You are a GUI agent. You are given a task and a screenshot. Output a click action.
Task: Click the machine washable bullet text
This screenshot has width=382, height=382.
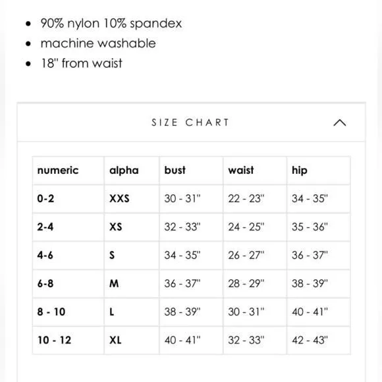click(x=98, y=43)
